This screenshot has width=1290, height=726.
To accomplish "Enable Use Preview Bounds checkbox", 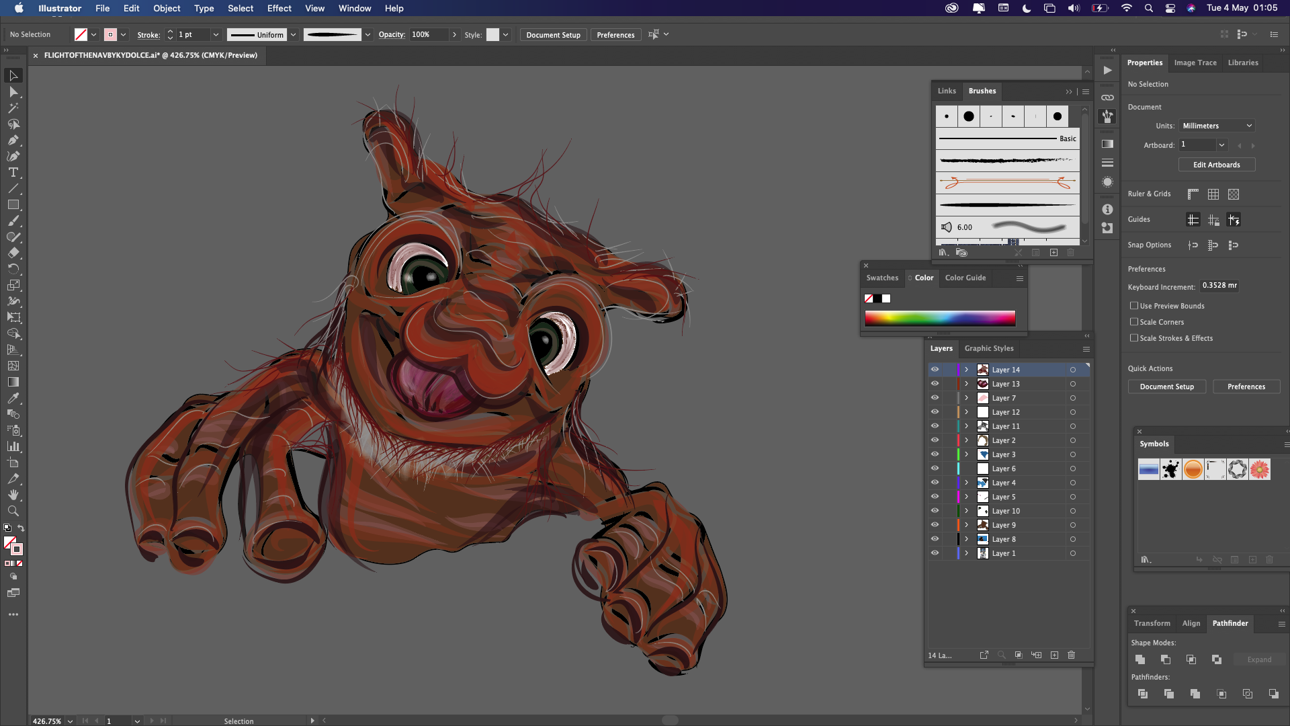I will point(1134,305).
